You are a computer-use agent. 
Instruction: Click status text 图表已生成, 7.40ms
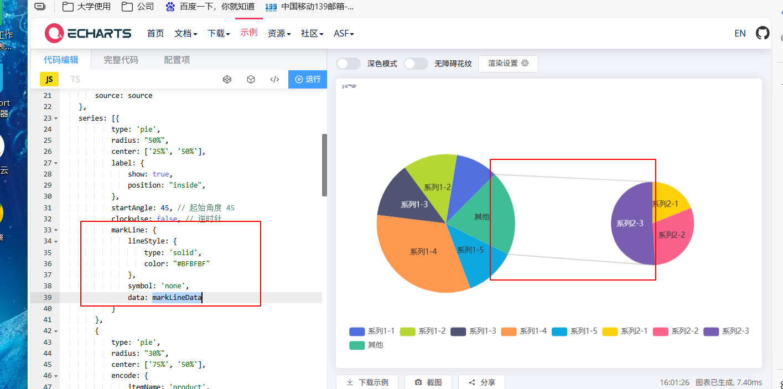point(729,382)
